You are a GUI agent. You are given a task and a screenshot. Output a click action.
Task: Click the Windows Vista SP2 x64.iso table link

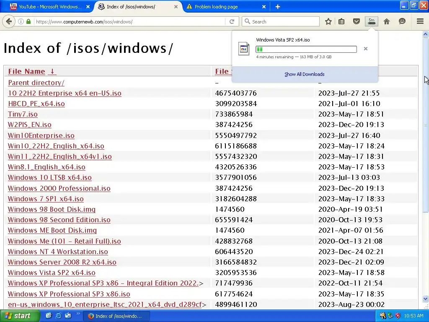(52, 273)
